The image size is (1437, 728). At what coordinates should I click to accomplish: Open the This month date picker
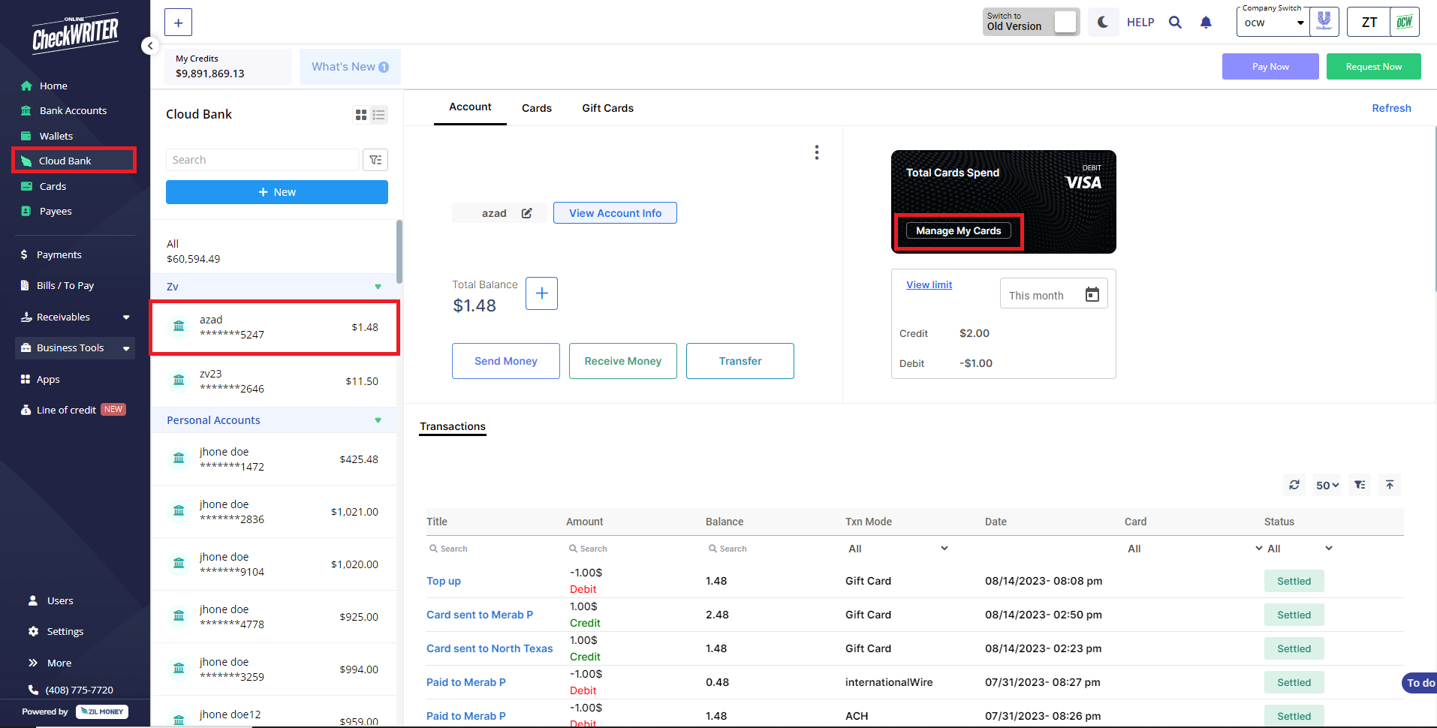coord(1053,293)
